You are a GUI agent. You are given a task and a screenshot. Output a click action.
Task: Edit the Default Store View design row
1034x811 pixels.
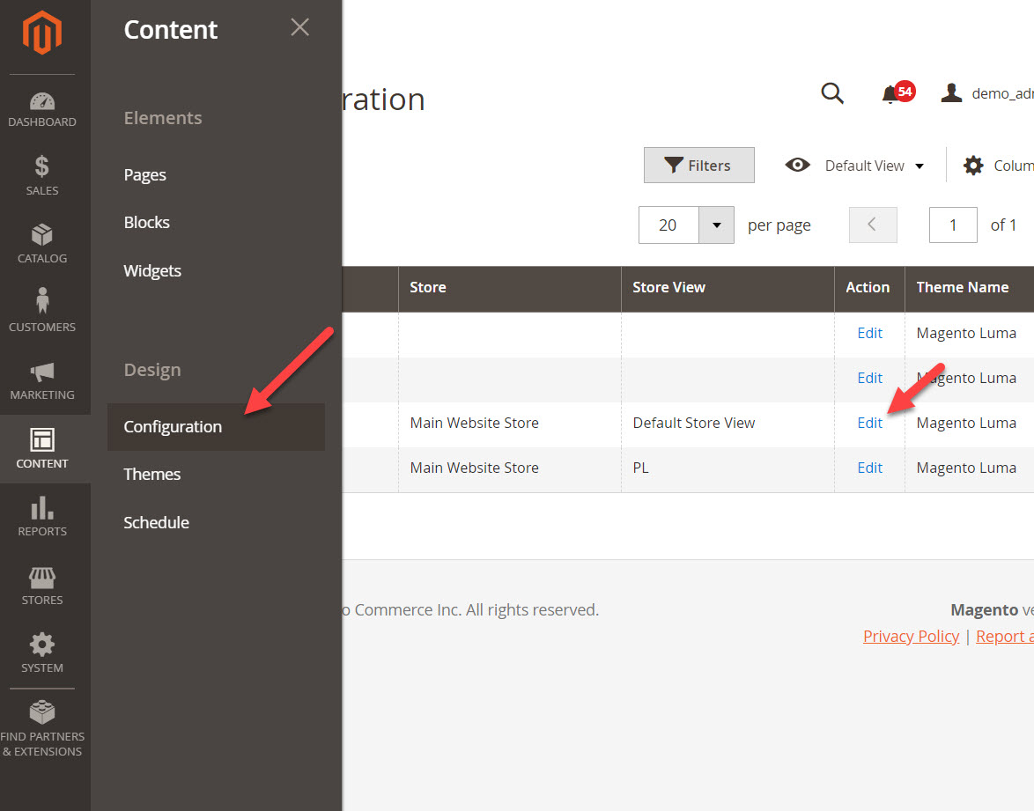tap(869, 423)
